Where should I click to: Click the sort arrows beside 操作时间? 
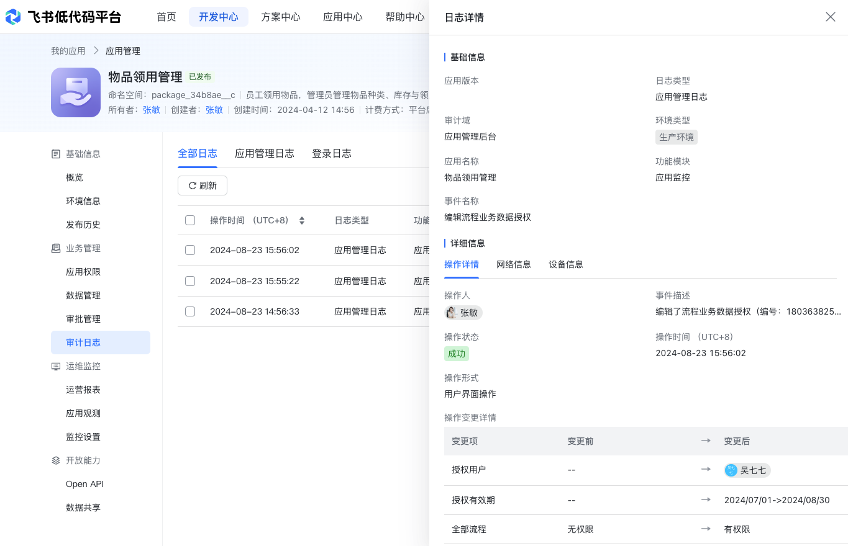(302, 220)
